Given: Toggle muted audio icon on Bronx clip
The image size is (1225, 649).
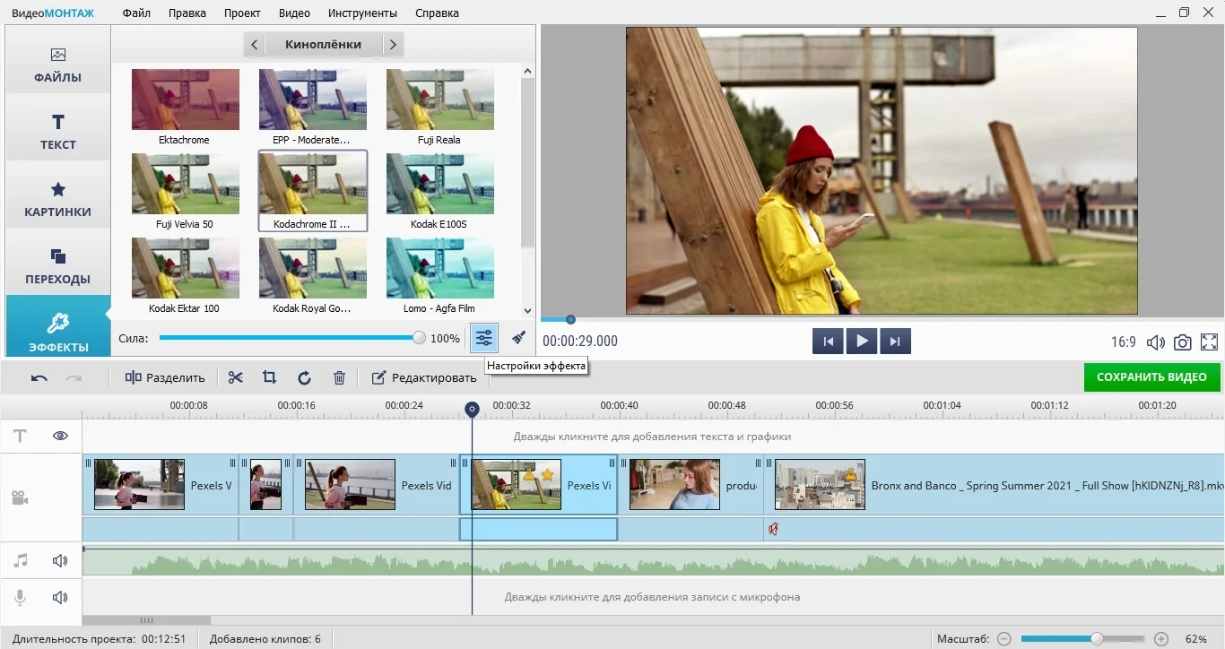Looking at the screenshot, I should pyautogui.click(x=773, y=529).
